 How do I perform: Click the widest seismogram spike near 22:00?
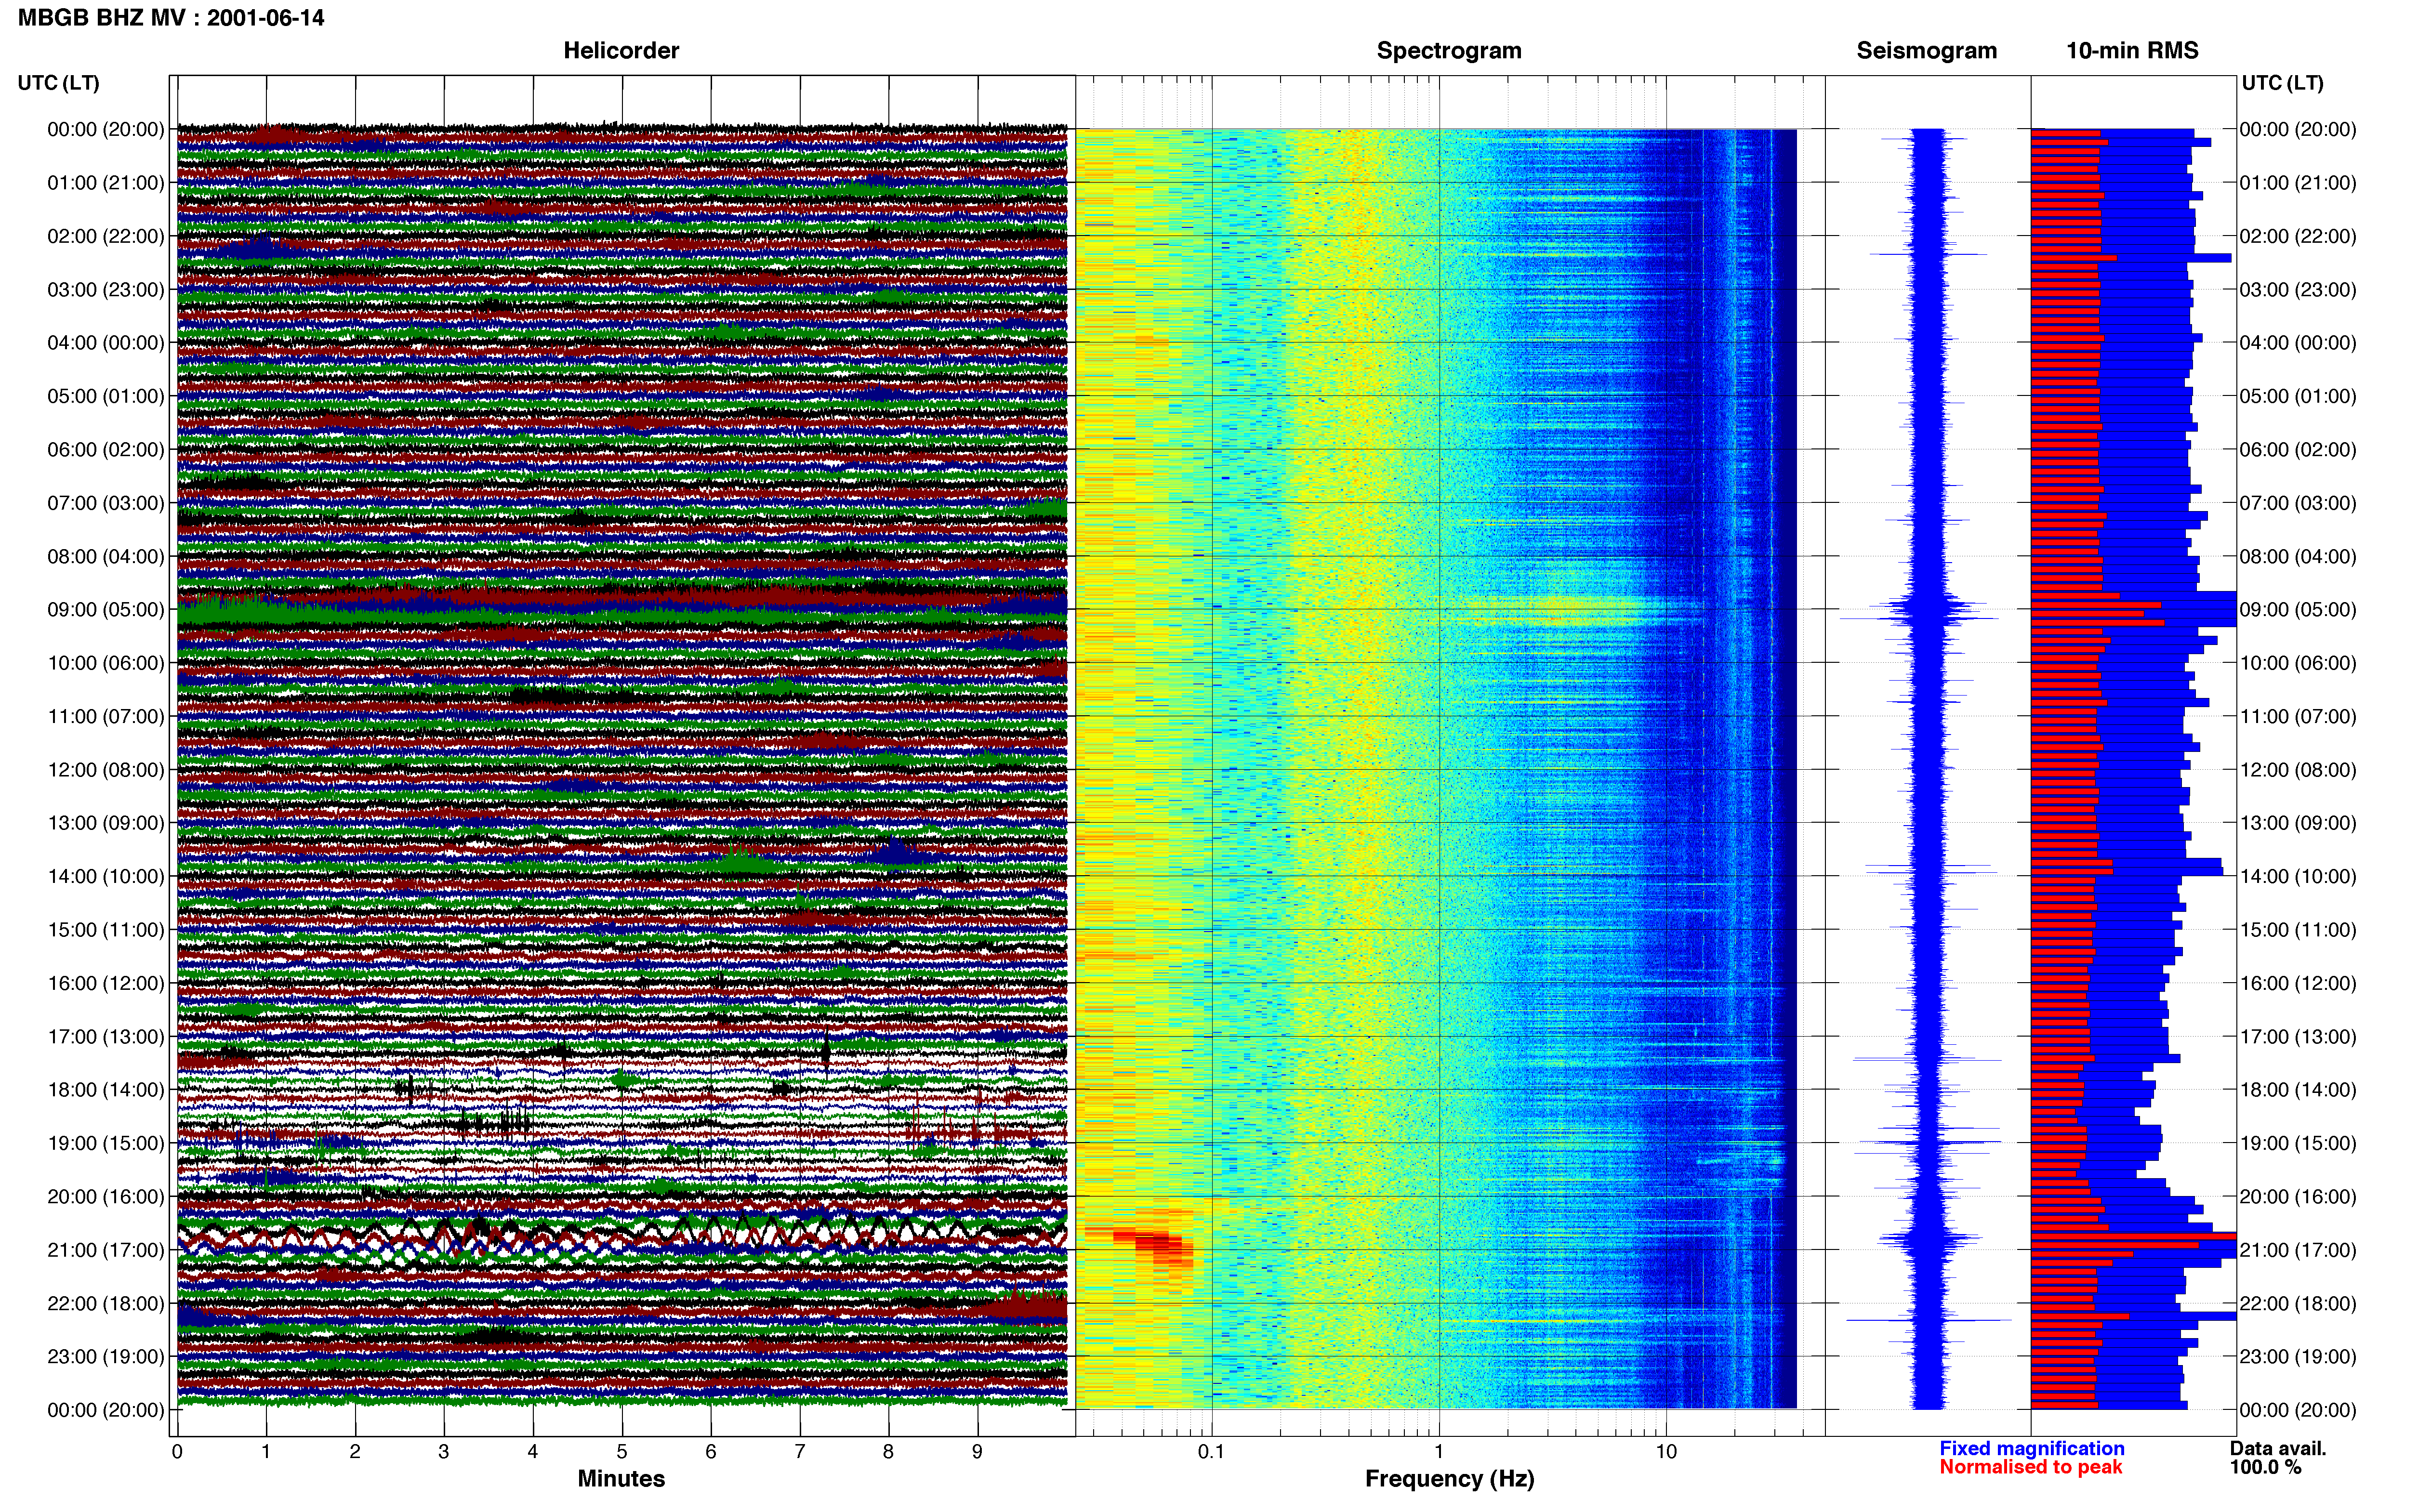click(1928, 1321)
